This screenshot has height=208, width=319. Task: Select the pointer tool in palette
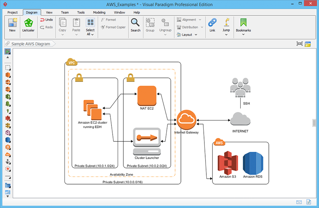click(8, 52)
